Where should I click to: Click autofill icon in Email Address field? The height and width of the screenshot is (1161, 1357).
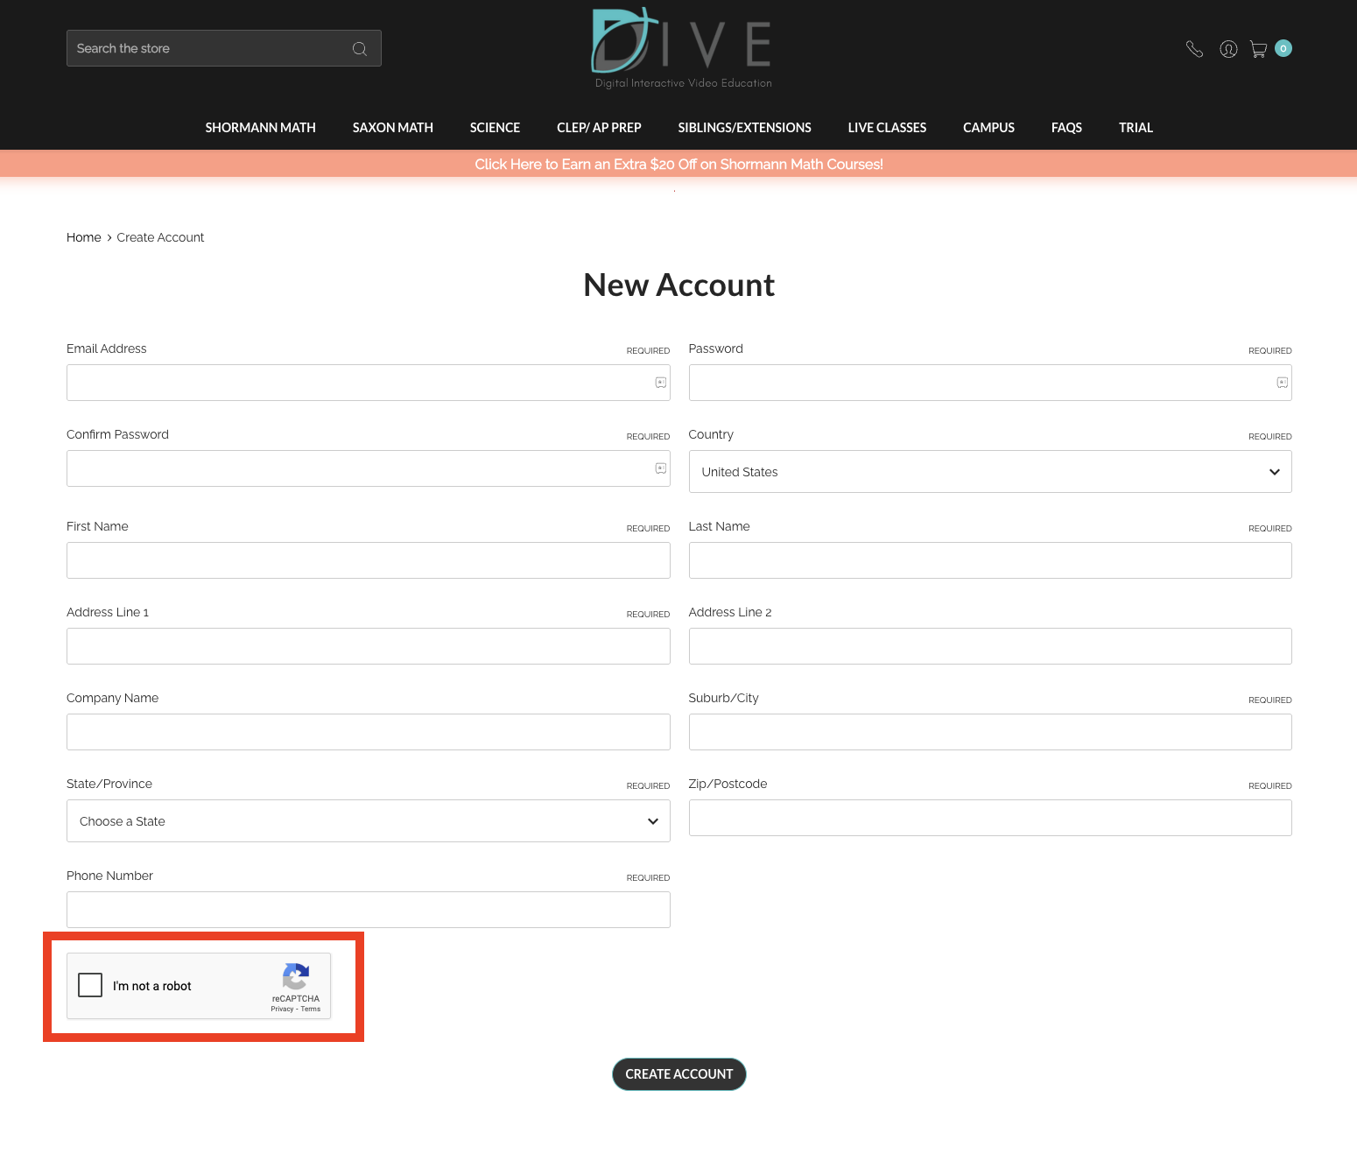coord(661,383)
